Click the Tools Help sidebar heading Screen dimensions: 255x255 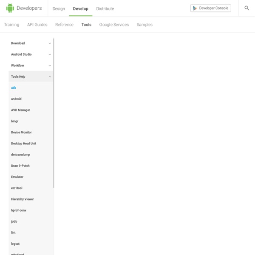tap(18, 76)
